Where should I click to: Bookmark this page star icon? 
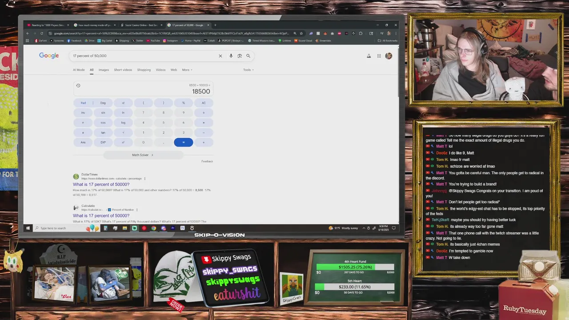(301, 33)
